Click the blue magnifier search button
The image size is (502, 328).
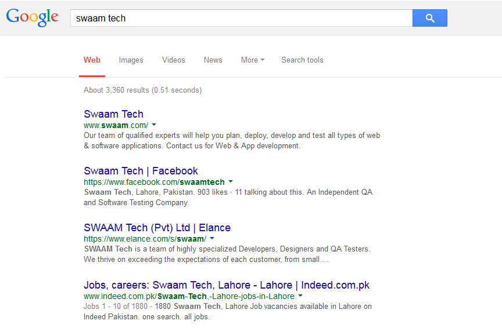click(429, 18)
